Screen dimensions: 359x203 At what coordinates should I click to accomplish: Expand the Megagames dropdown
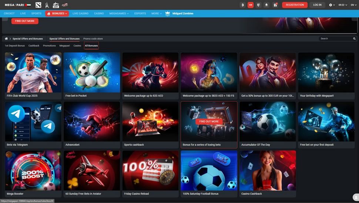(119, 14)
